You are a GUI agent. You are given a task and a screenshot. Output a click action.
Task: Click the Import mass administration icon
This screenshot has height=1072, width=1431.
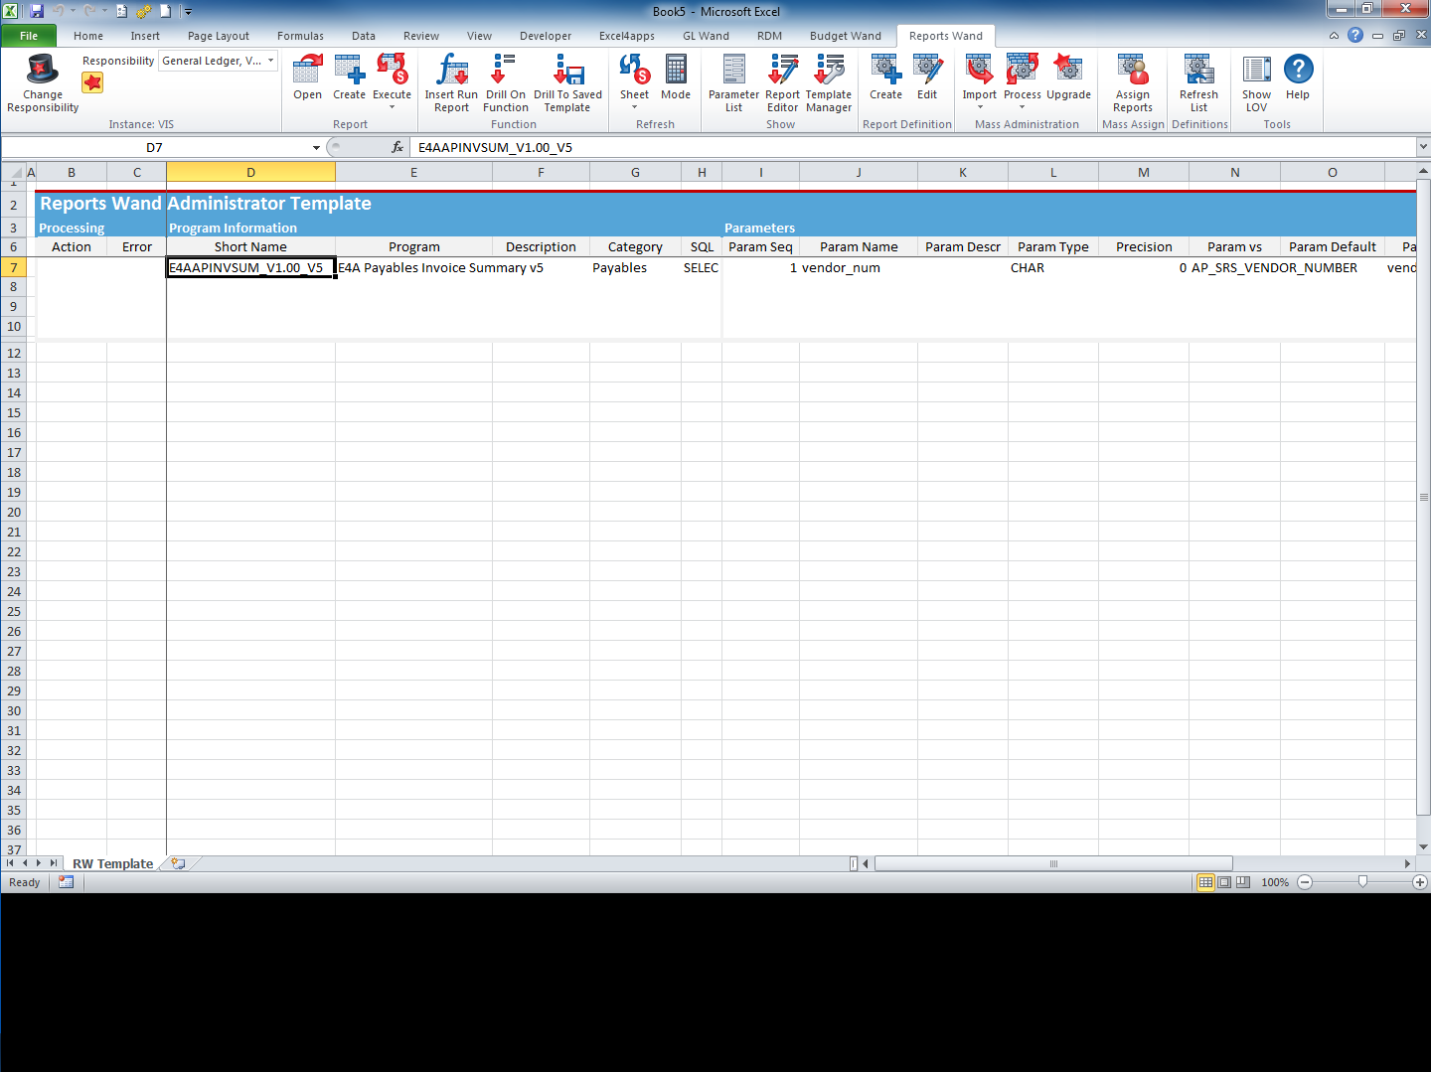pos(979,70)
